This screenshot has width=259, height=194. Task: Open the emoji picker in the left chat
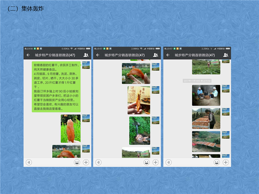(77, 162)
